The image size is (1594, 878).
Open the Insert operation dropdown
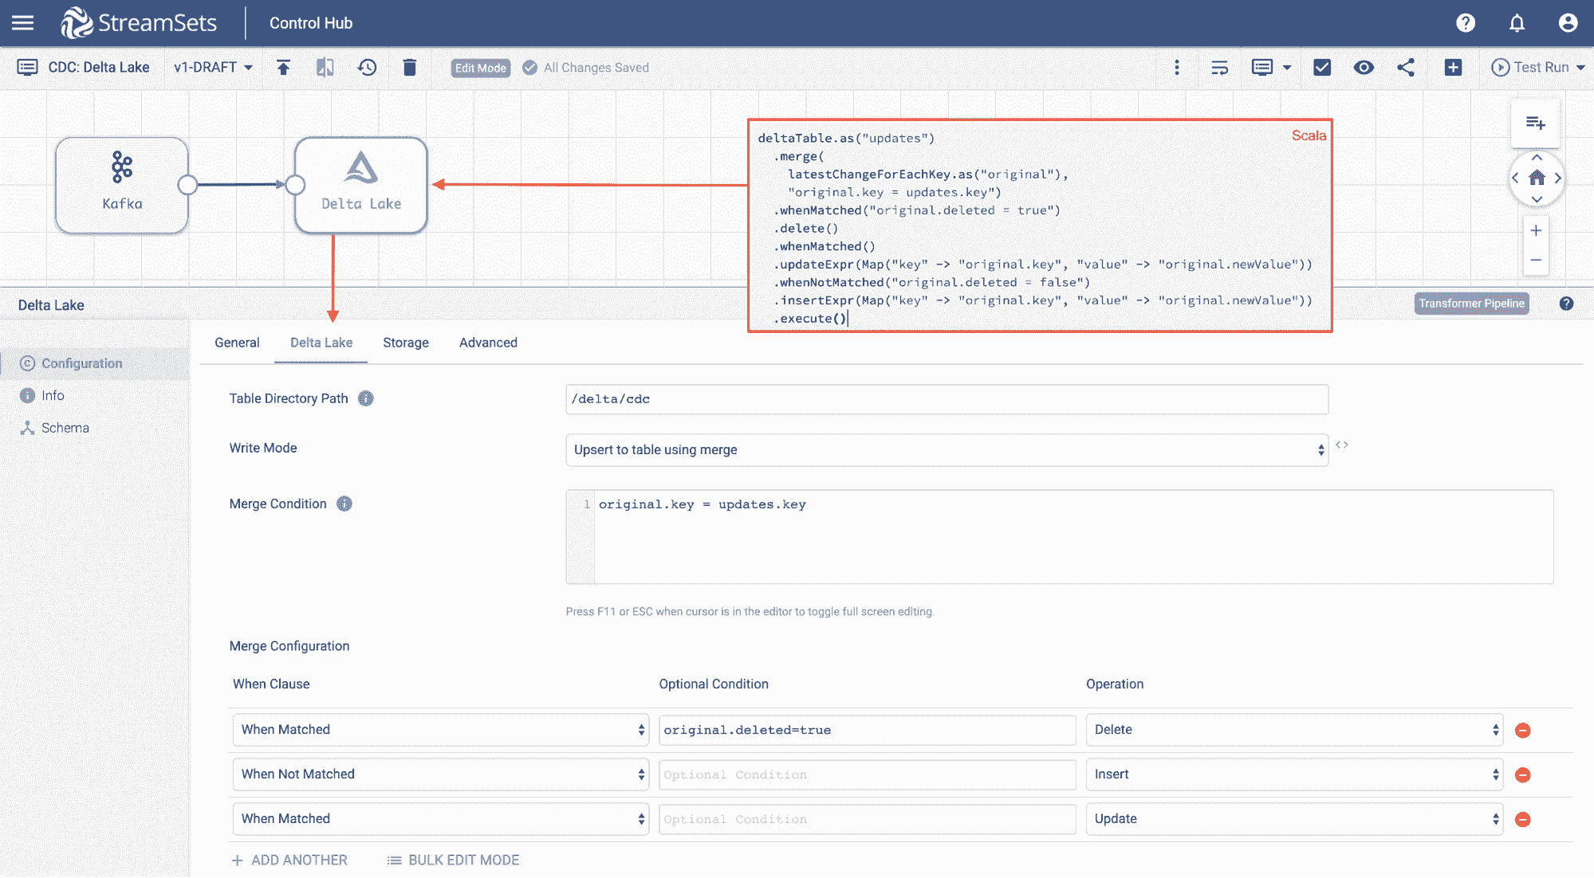click(x=1293, y=774)
